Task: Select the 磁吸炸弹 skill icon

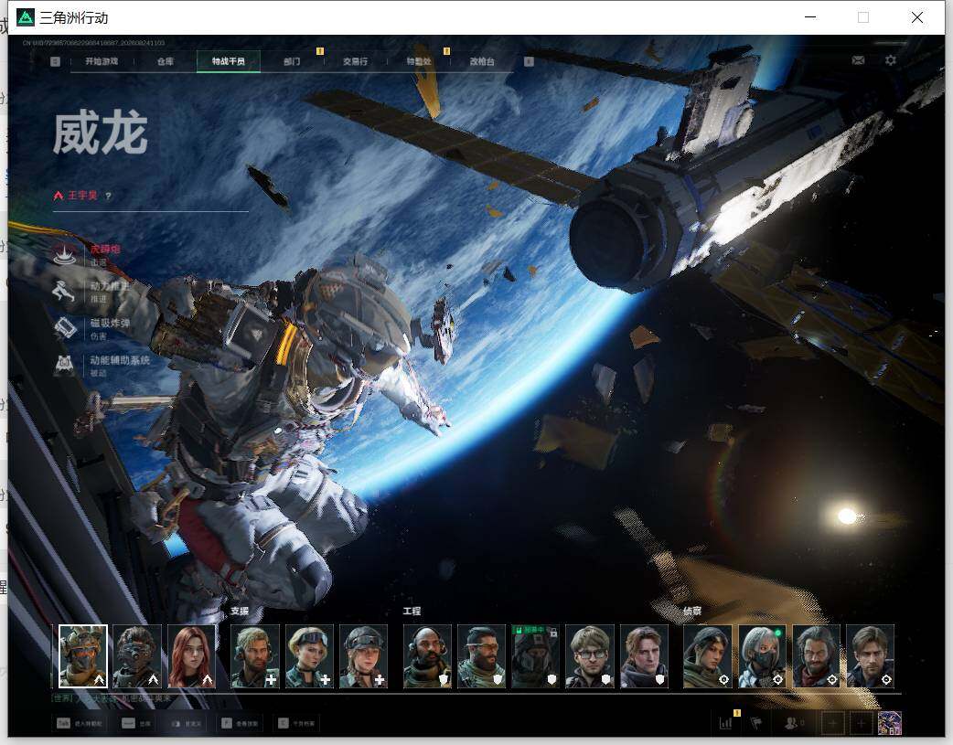Action: tap(64, 328)
